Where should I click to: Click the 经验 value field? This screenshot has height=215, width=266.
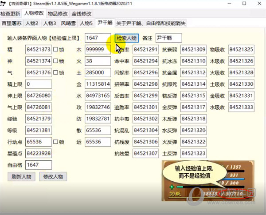(x=39, y=119)
